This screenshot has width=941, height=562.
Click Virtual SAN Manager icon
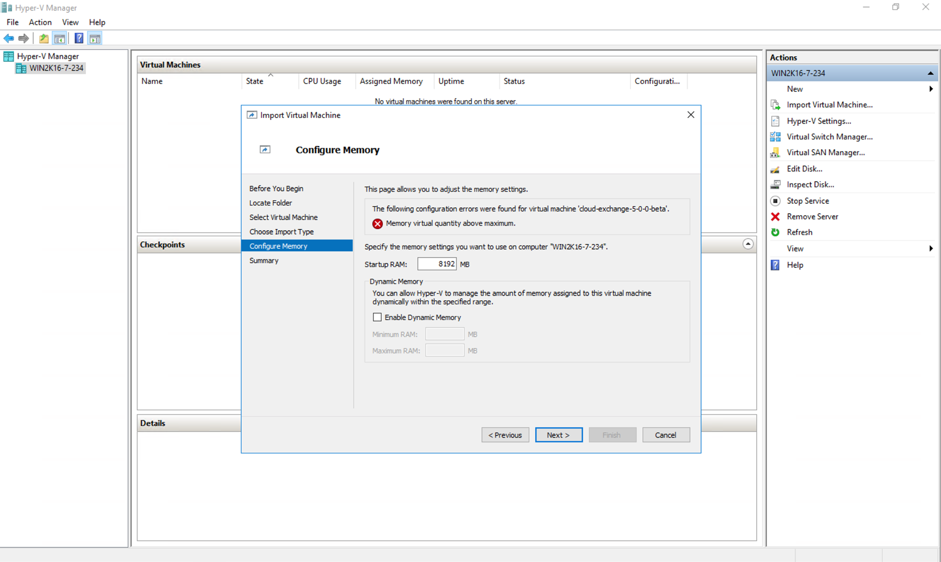pyautogui.click(x=776, y=152)
